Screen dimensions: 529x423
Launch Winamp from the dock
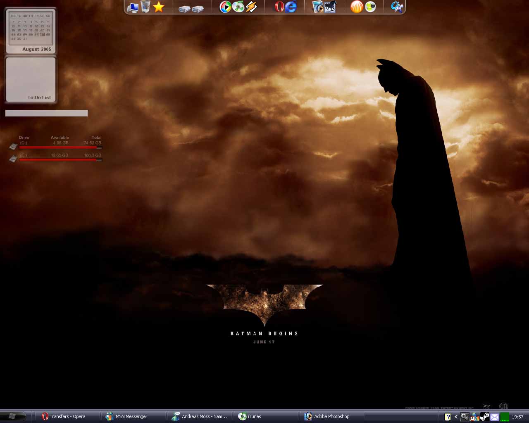(251, 7)
